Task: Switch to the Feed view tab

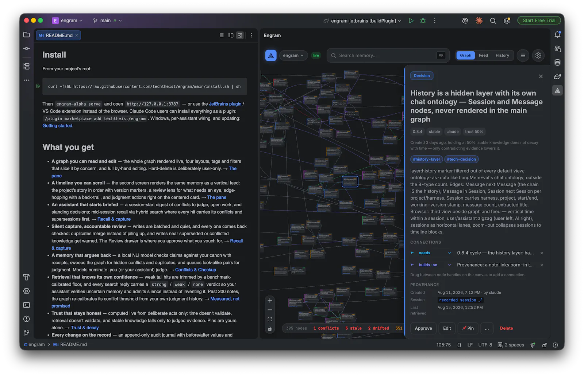Action: [x=483, y=55]
